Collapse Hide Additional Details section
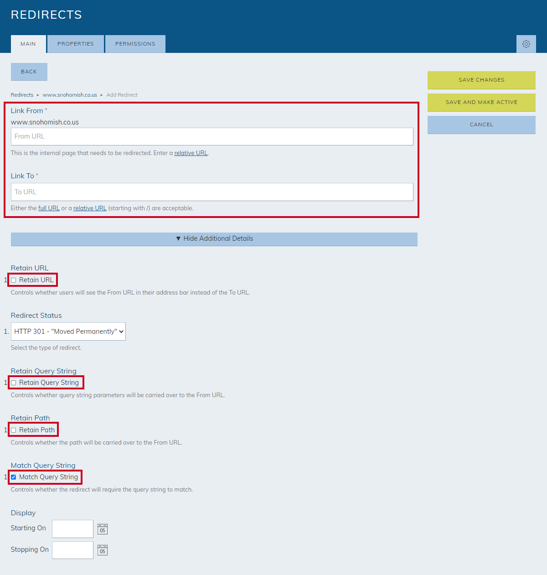Screen dimensions: 547x575 (214, 239)
